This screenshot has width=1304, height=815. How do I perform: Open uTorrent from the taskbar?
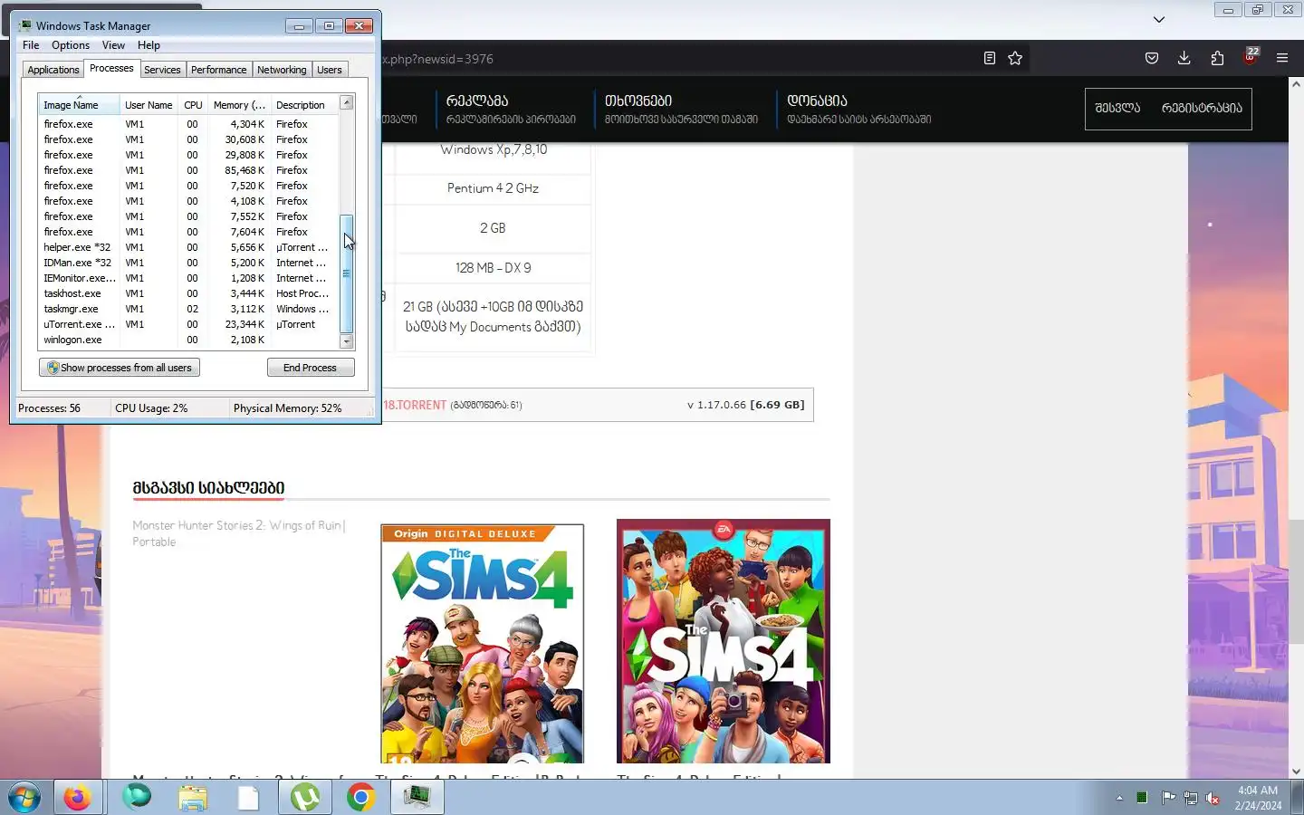click(x=305, y=798)
